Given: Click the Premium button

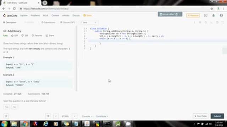Looking at the screenshot, I should pos(193,16).
